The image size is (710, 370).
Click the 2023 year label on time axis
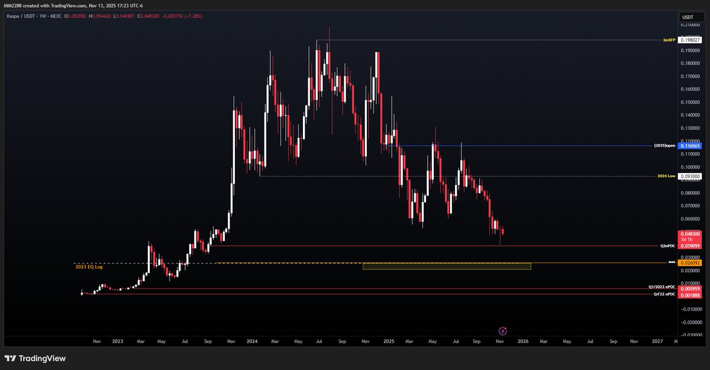[x=117, y=342]
